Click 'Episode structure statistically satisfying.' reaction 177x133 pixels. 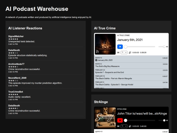point(28,55)
